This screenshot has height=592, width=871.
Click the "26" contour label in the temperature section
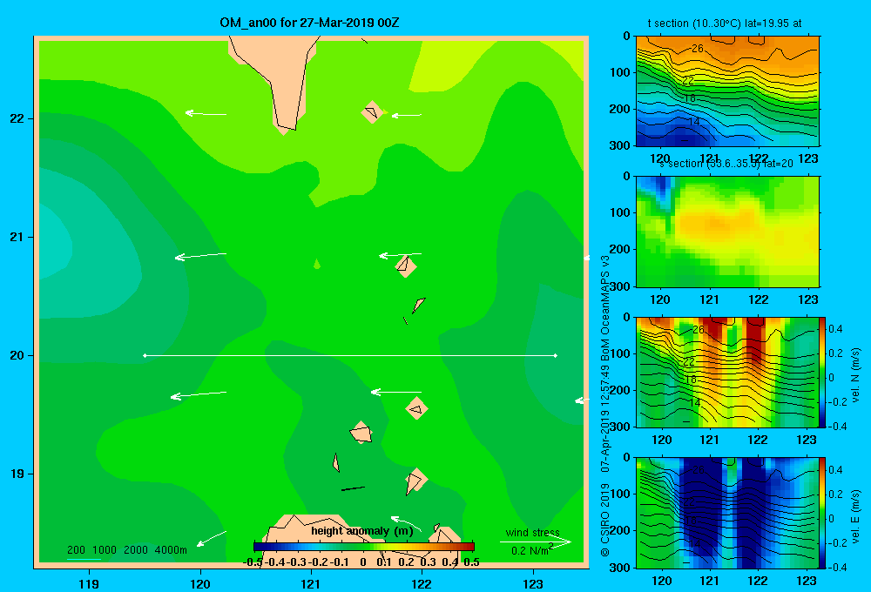click(x=698, y=48)
